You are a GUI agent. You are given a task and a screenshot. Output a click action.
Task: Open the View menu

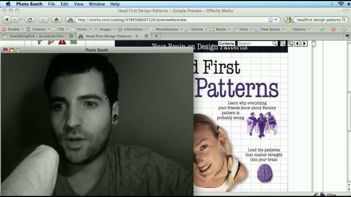(78, 4)
